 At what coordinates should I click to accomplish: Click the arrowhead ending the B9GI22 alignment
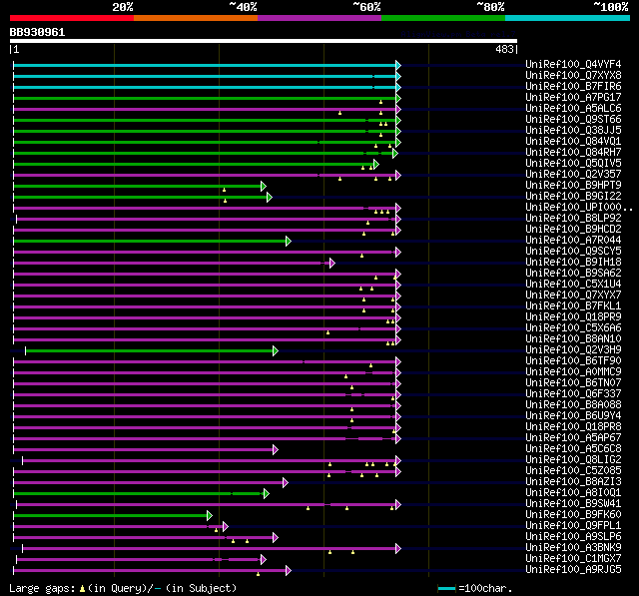tap(270, 198)
